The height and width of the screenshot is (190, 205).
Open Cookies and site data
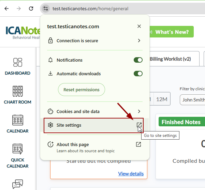[95, 111]
